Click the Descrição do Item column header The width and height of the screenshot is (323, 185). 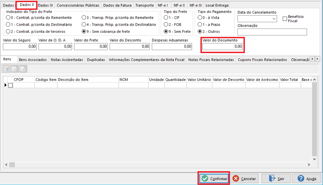[x=88, y=80]
